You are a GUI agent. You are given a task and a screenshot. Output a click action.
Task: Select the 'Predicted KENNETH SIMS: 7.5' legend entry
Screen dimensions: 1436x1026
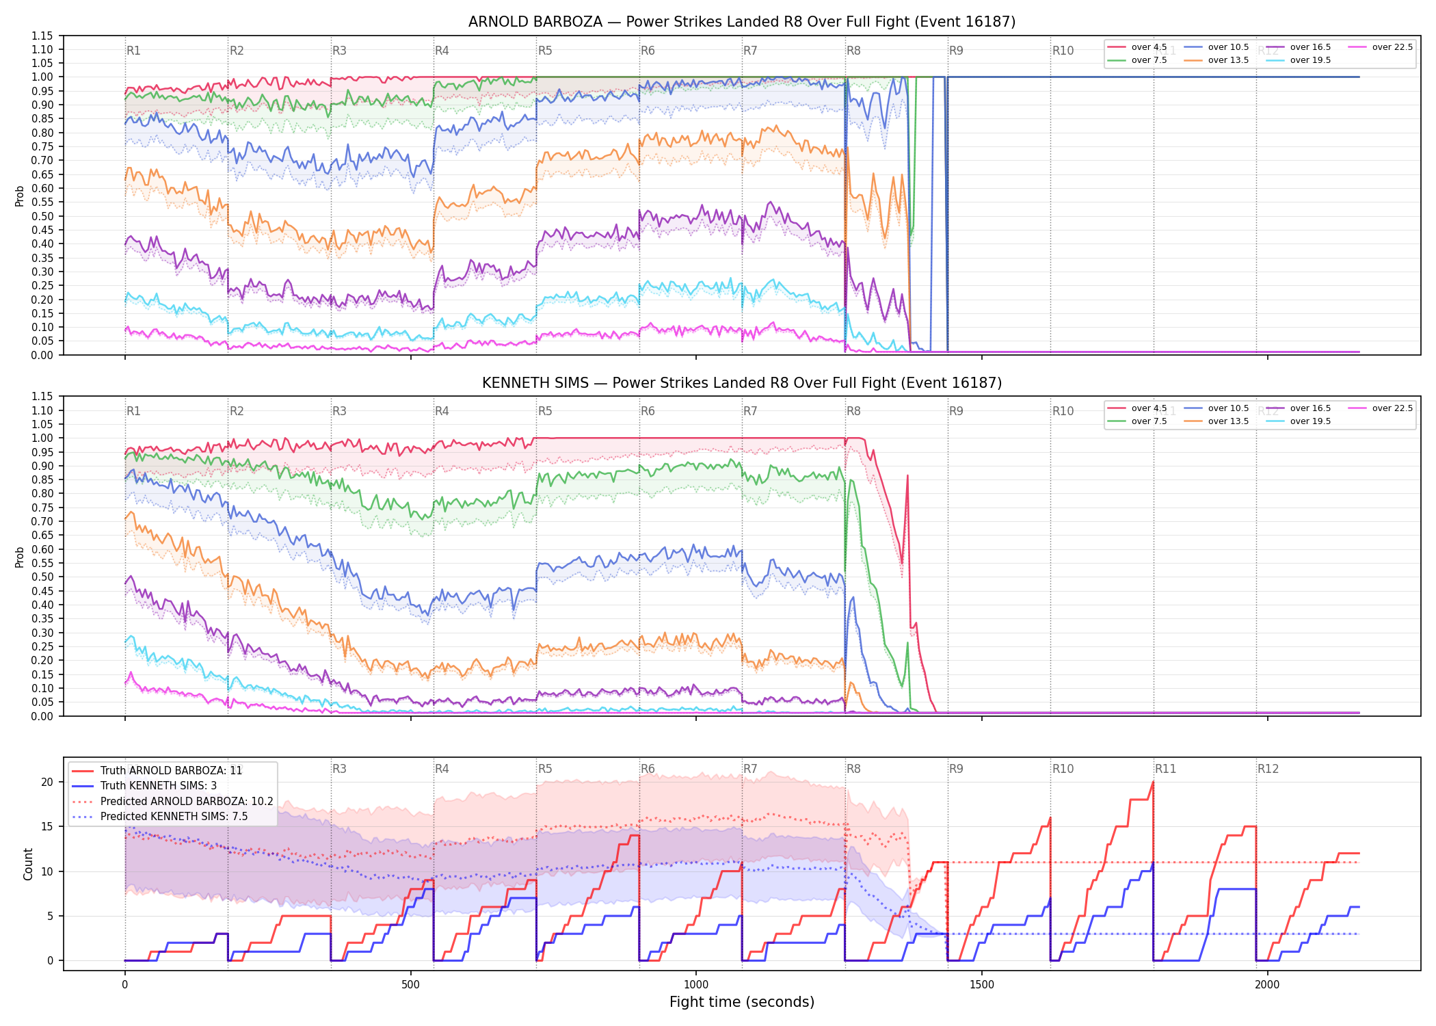[159, 816]
